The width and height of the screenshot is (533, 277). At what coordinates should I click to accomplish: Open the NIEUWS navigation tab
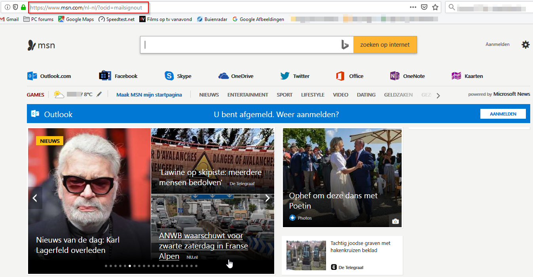209,95
